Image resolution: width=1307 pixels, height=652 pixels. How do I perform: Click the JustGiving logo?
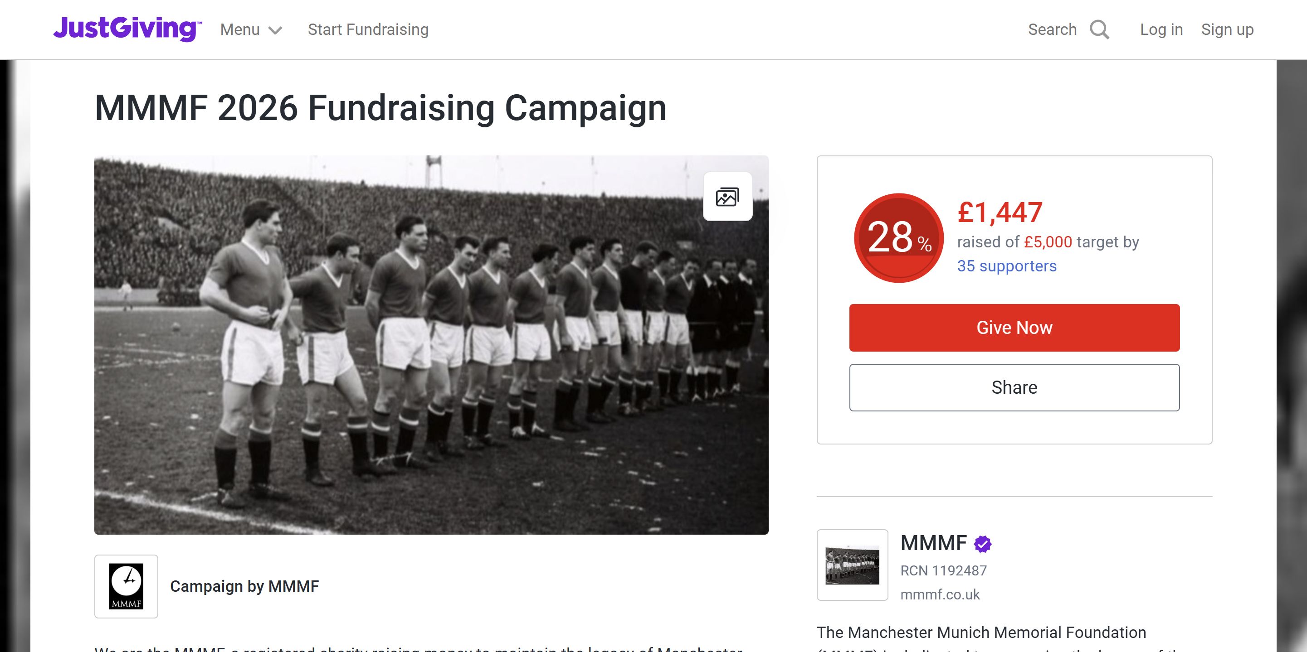pos(127,29)
